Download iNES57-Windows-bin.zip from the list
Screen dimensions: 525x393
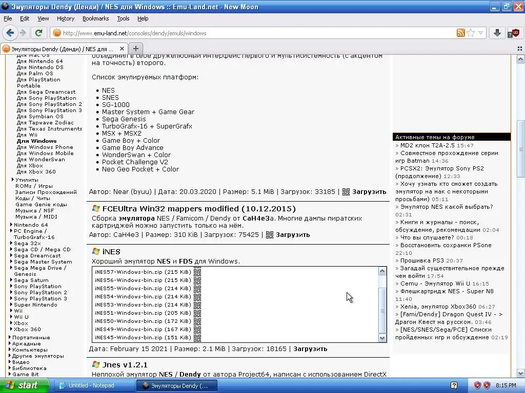[143, 272]
